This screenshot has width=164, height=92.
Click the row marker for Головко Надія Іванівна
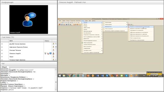tap(2, 60)
